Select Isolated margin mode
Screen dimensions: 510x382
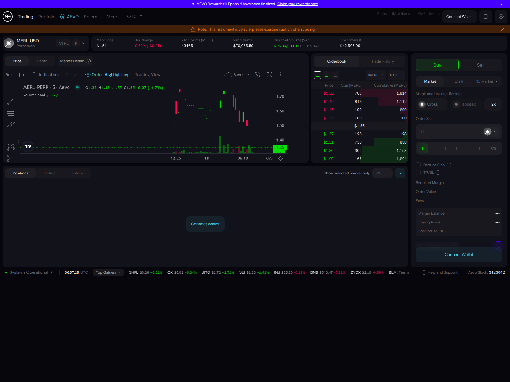pyautogui.click(x=466, y=104)
